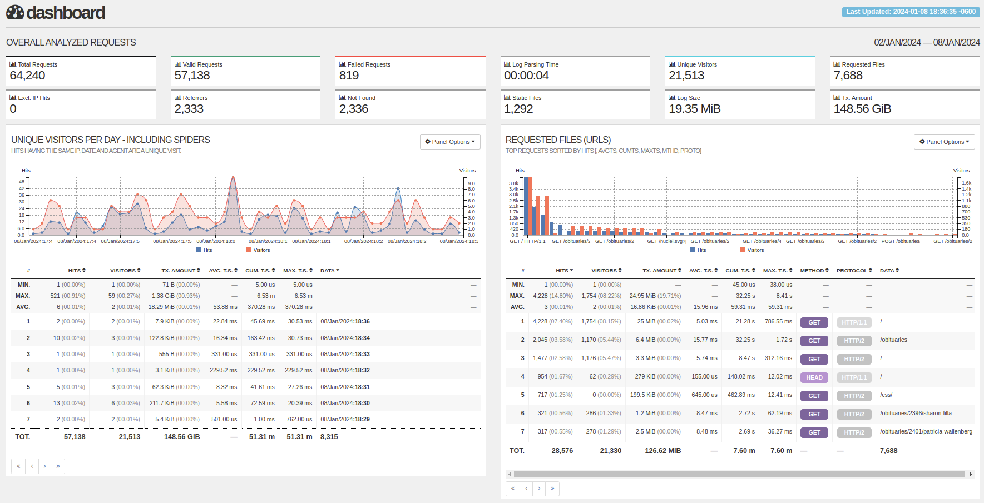Open Panel Options for Unique Visitors
The image size is (984, 503).
[x=450, y=142]
